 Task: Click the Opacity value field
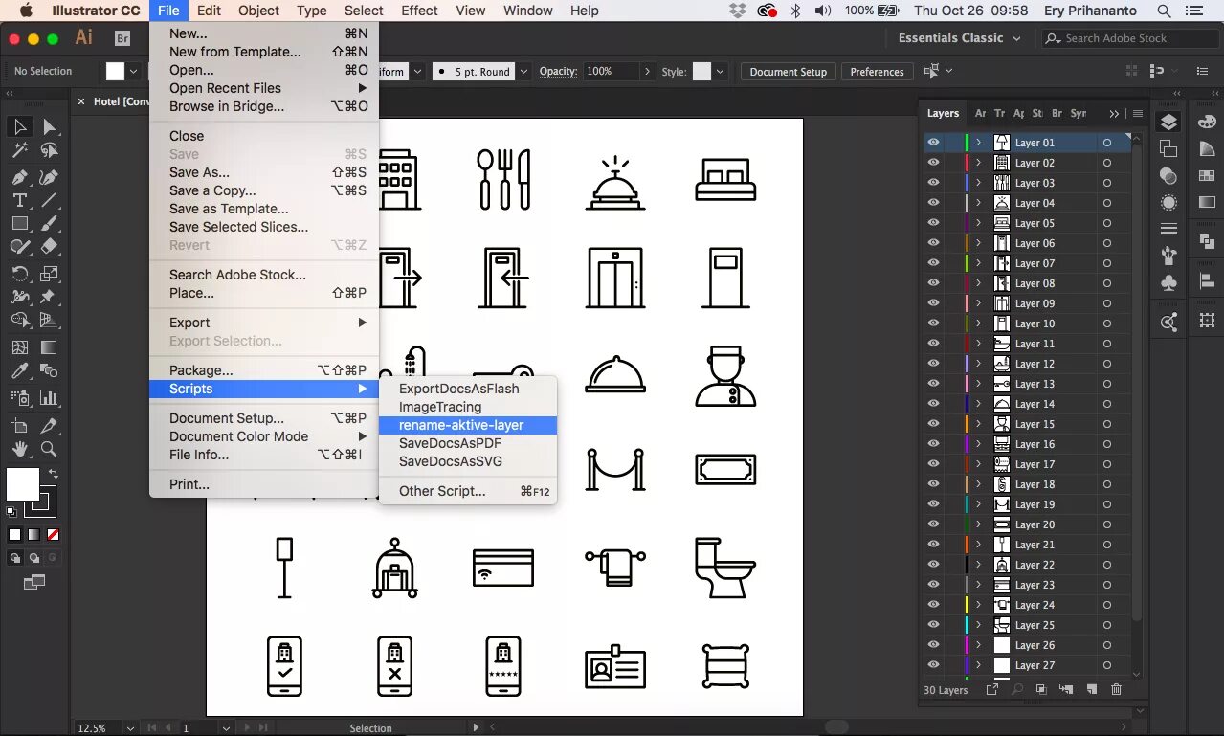point(610,72)
